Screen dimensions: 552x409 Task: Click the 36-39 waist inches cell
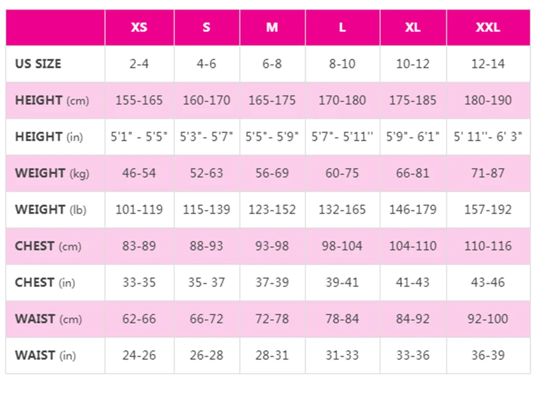[x=488, y=355]
